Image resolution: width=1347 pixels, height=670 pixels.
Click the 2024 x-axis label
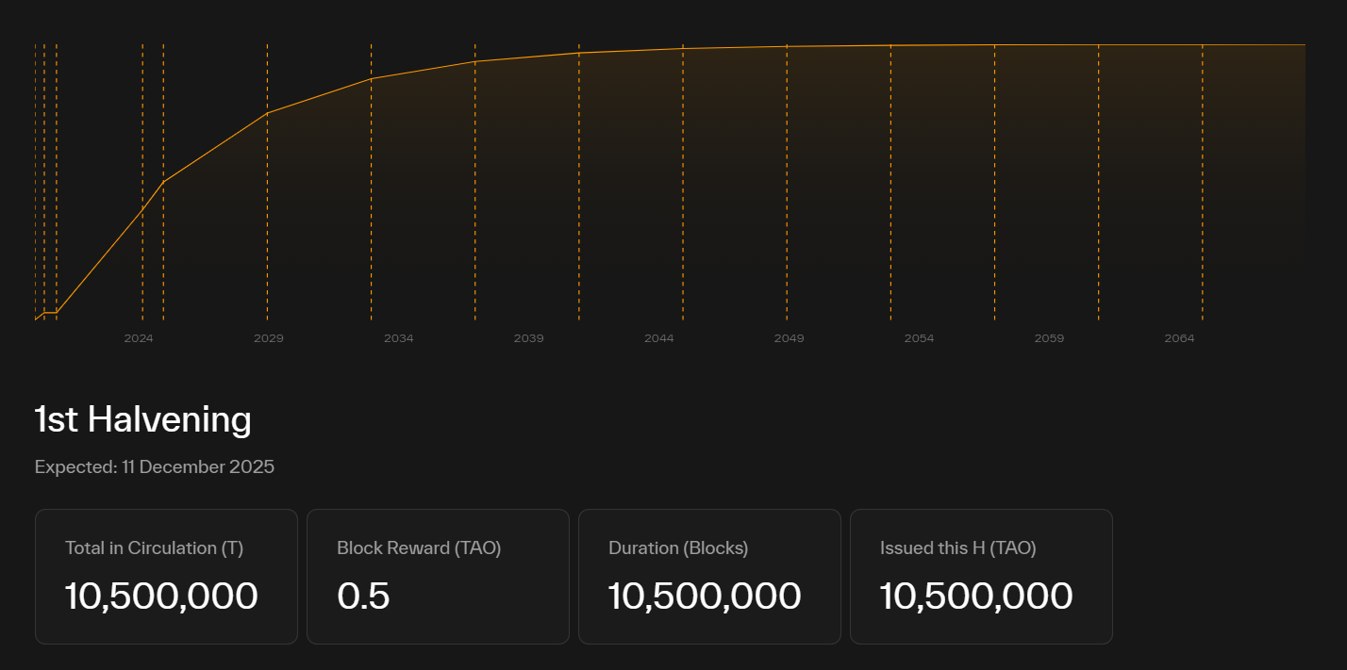[139, 338]
